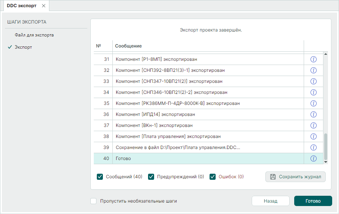Click the Сохранить журнал button
Viewport: 339px width, 214px height.
(295, 177)
